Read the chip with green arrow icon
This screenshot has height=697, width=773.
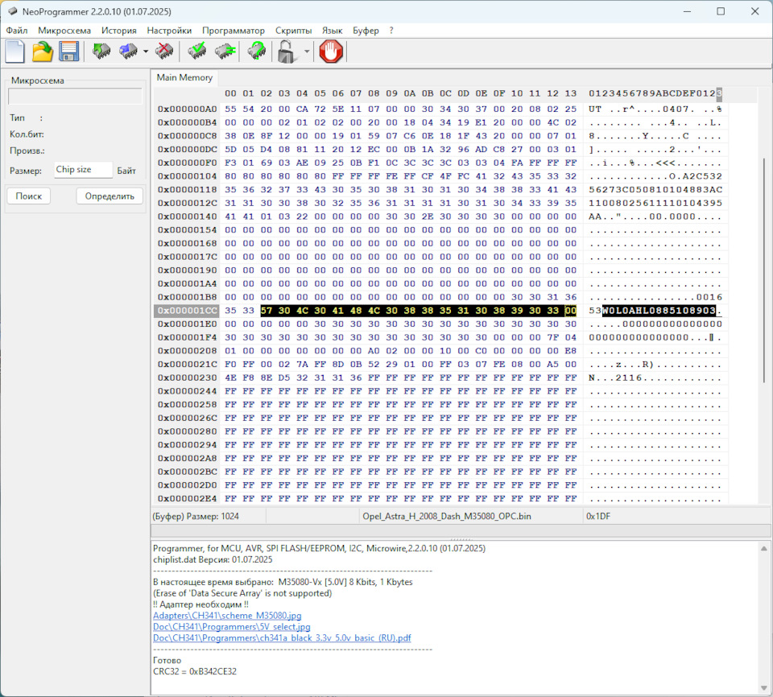(101, 52)
